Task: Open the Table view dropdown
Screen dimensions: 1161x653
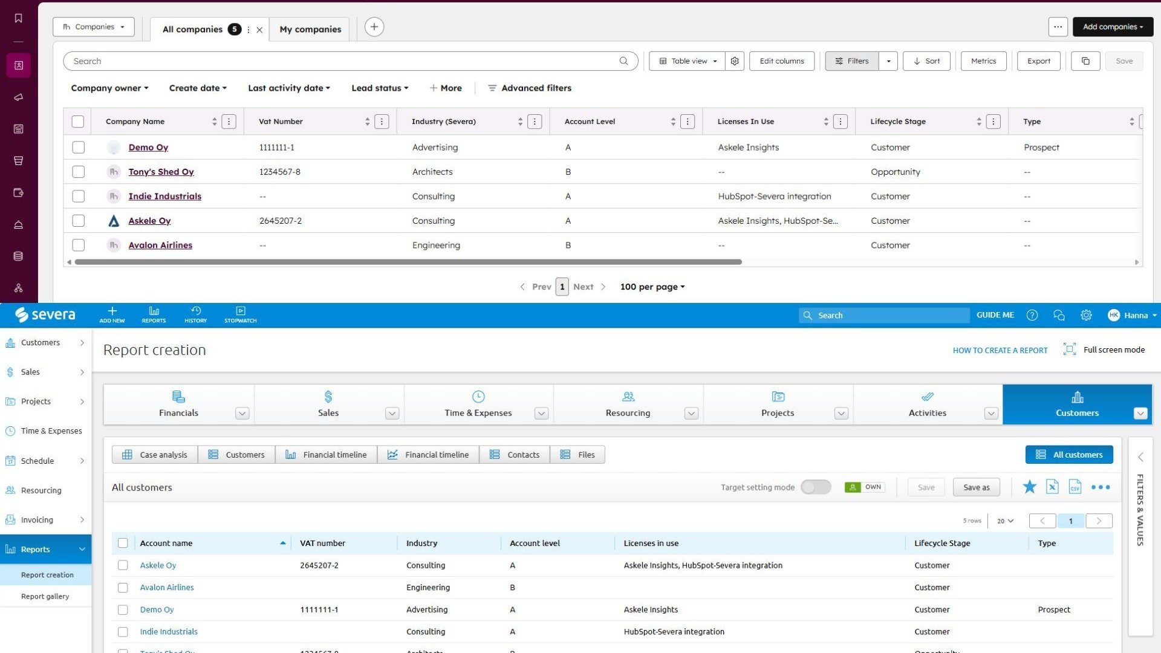Action: (686, 60)
